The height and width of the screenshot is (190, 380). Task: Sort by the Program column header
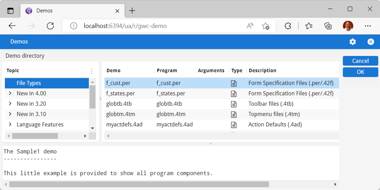coord(167,70)
